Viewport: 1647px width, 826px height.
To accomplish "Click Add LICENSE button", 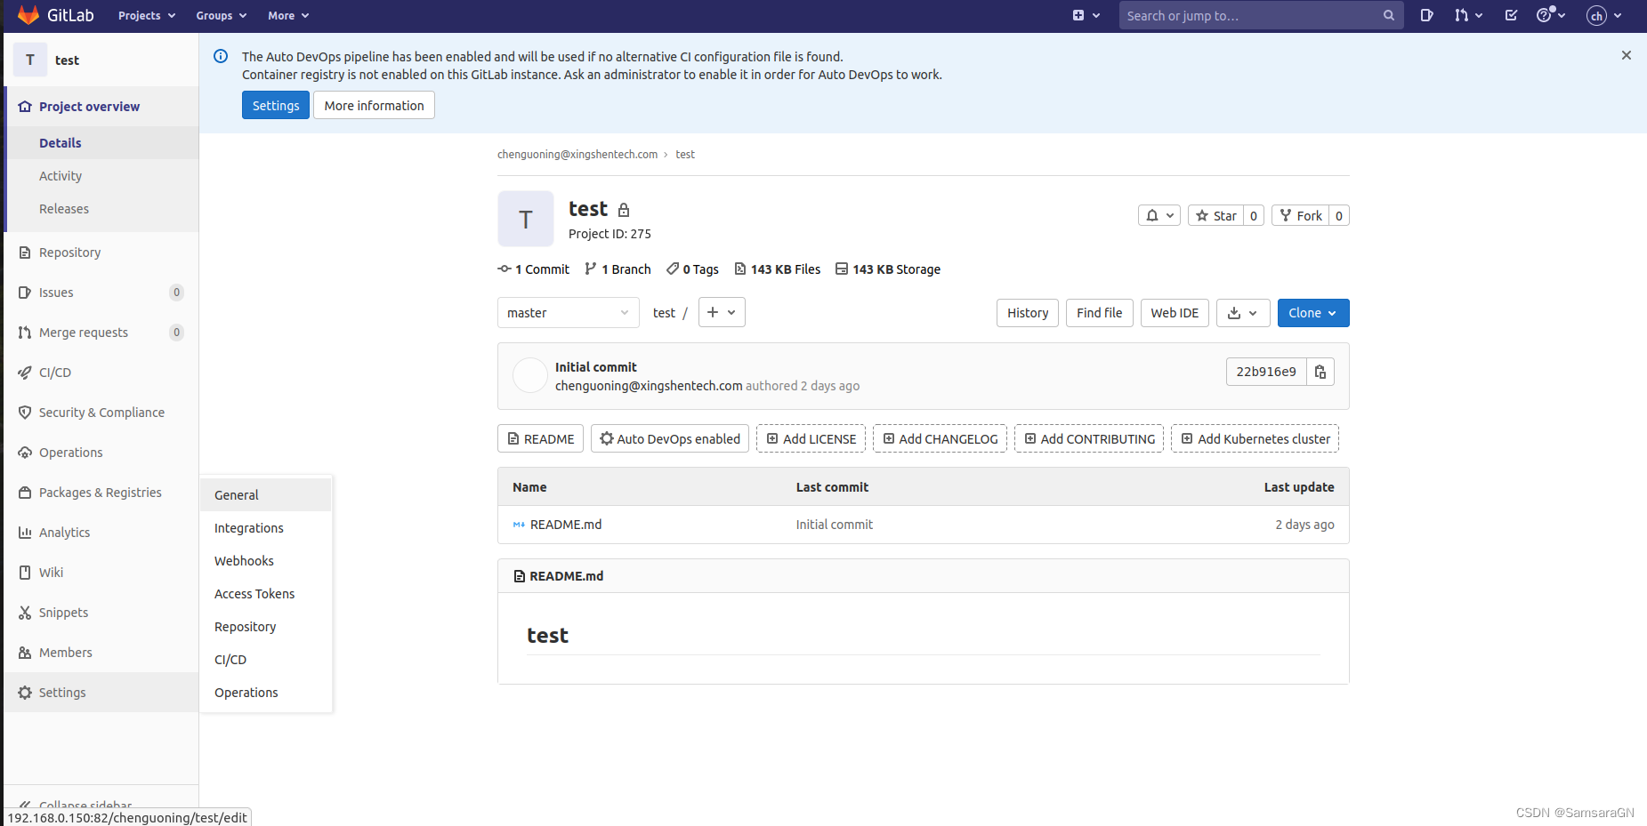I will (811, 438).
